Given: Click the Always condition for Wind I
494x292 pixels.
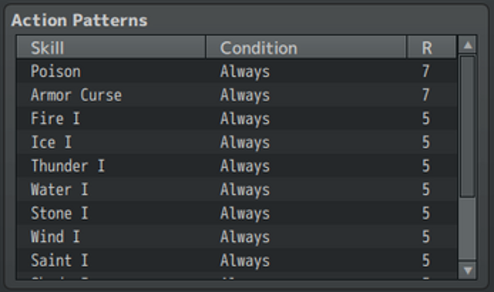Looking at the screenshot, I should [245, 237].
